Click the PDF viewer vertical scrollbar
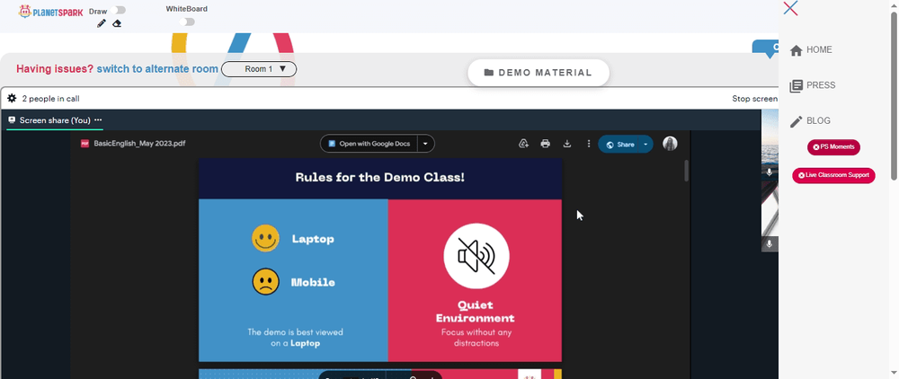The image size is (899, 379). pos(685,171)
